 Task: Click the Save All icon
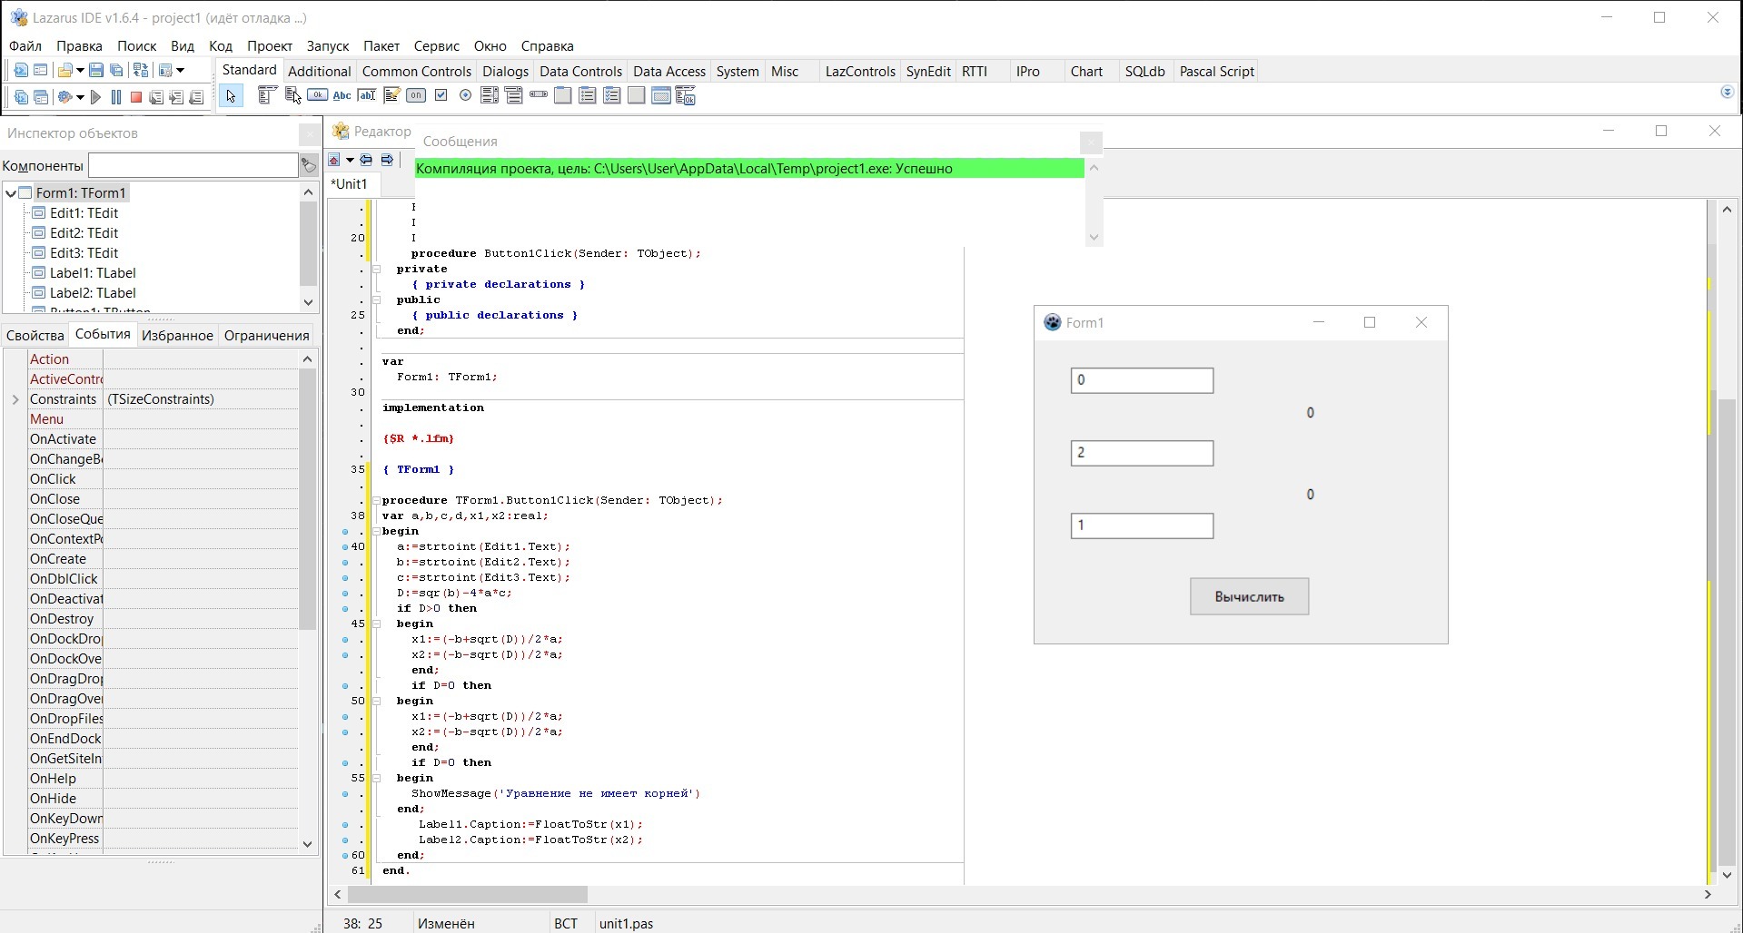[x=116, y=70]
